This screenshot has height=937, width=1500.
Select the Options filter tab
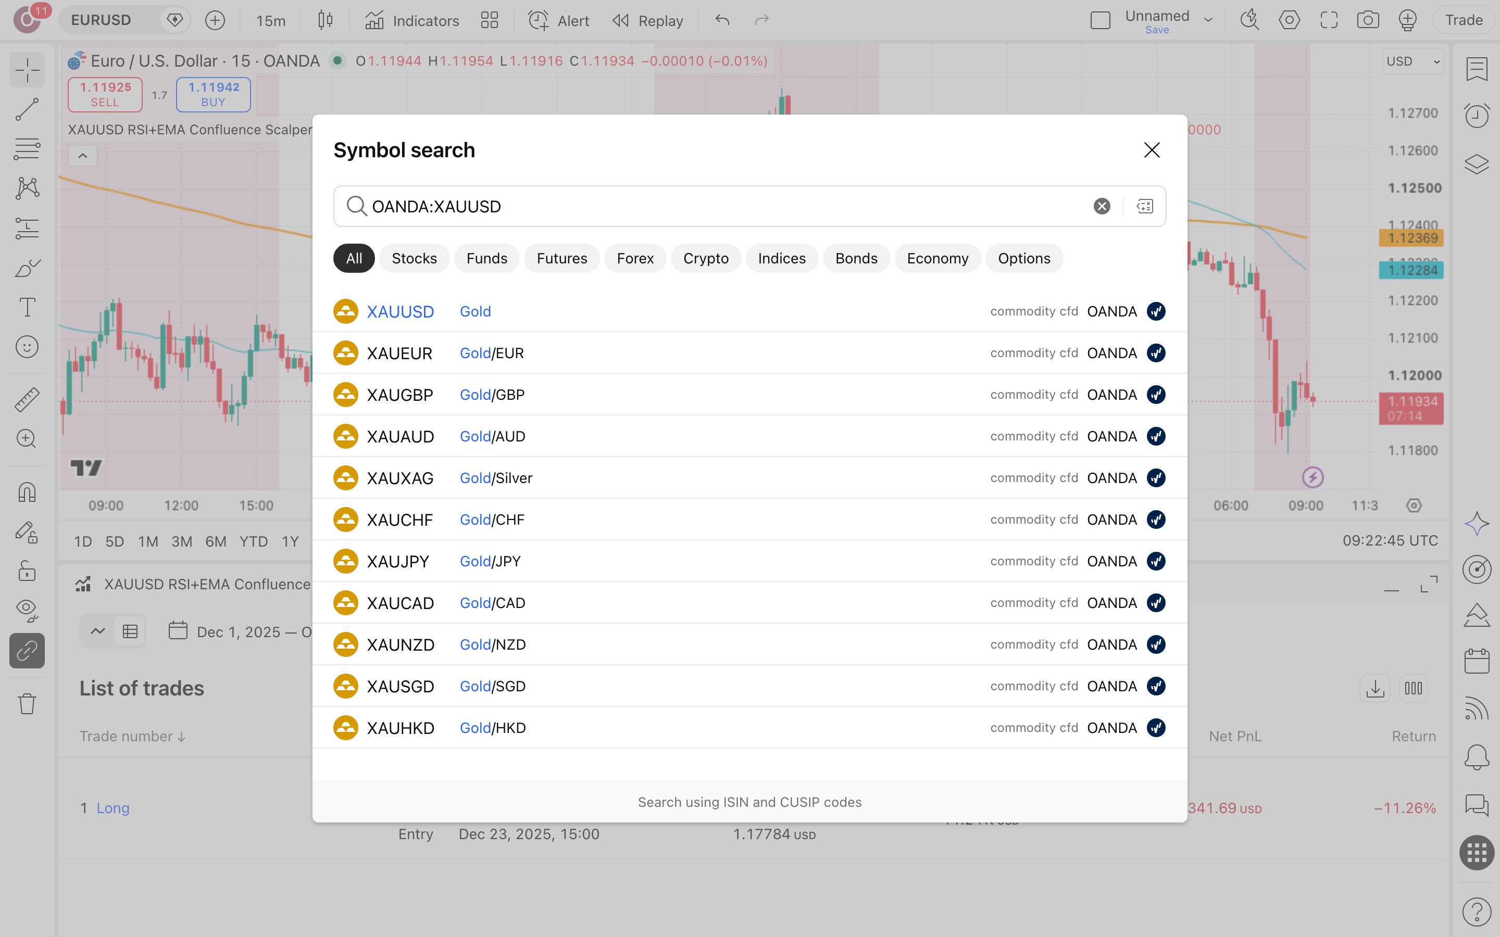pos(1024,258)
